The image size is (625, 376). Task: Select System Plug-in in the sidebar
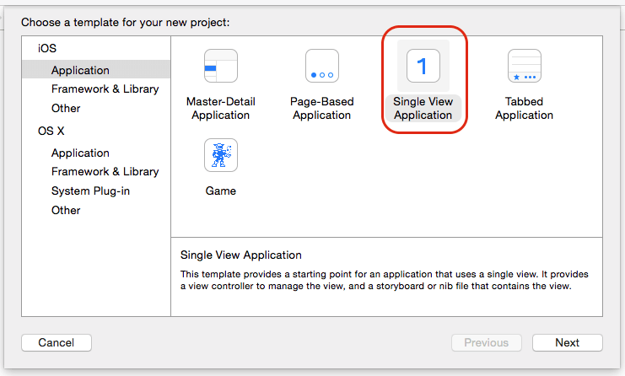click(x=90, y=191)
